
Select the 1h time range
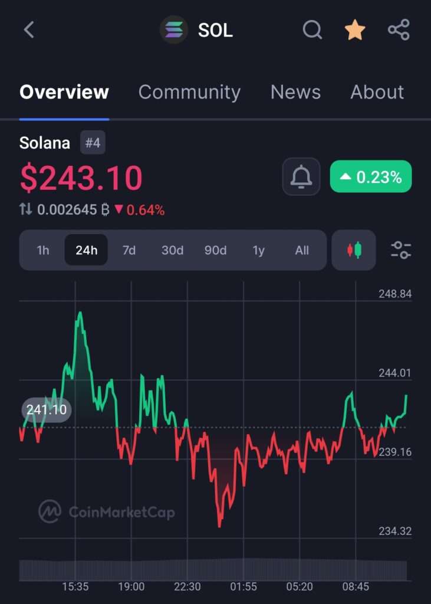(x=43, y=250)
